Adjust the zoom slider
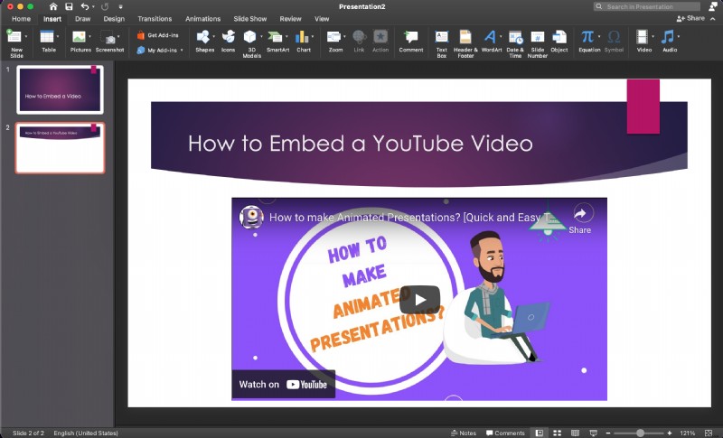 point(640,433)
